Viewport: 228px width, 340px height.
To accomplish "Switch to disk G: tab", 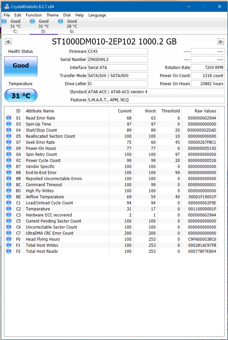I will pos(72,26).
